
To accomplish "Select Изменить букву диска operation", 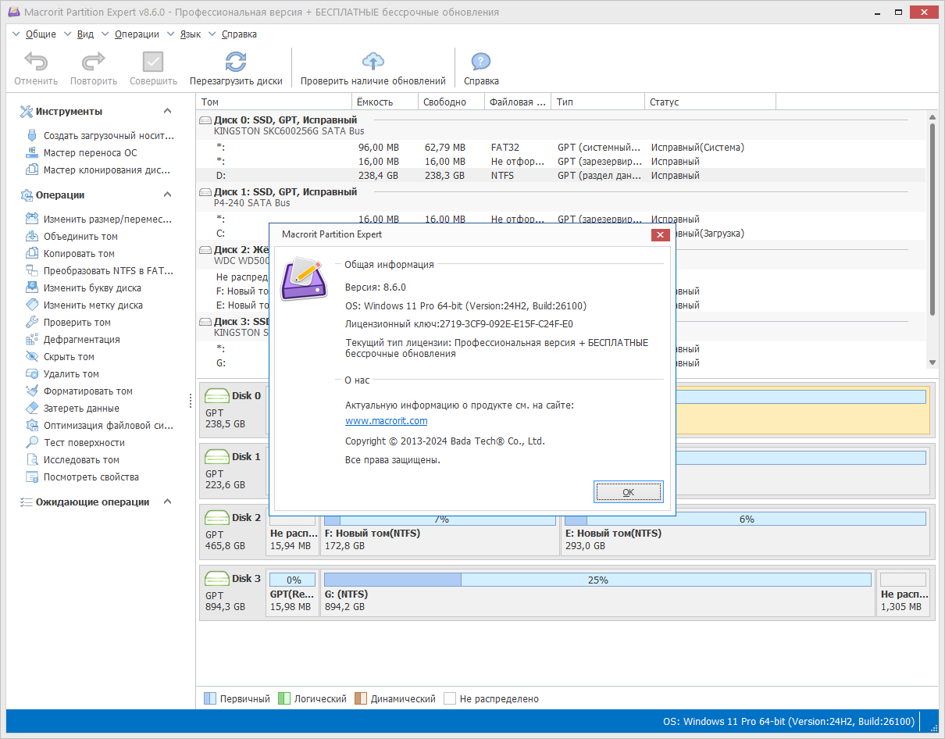I will pos(84,287).
